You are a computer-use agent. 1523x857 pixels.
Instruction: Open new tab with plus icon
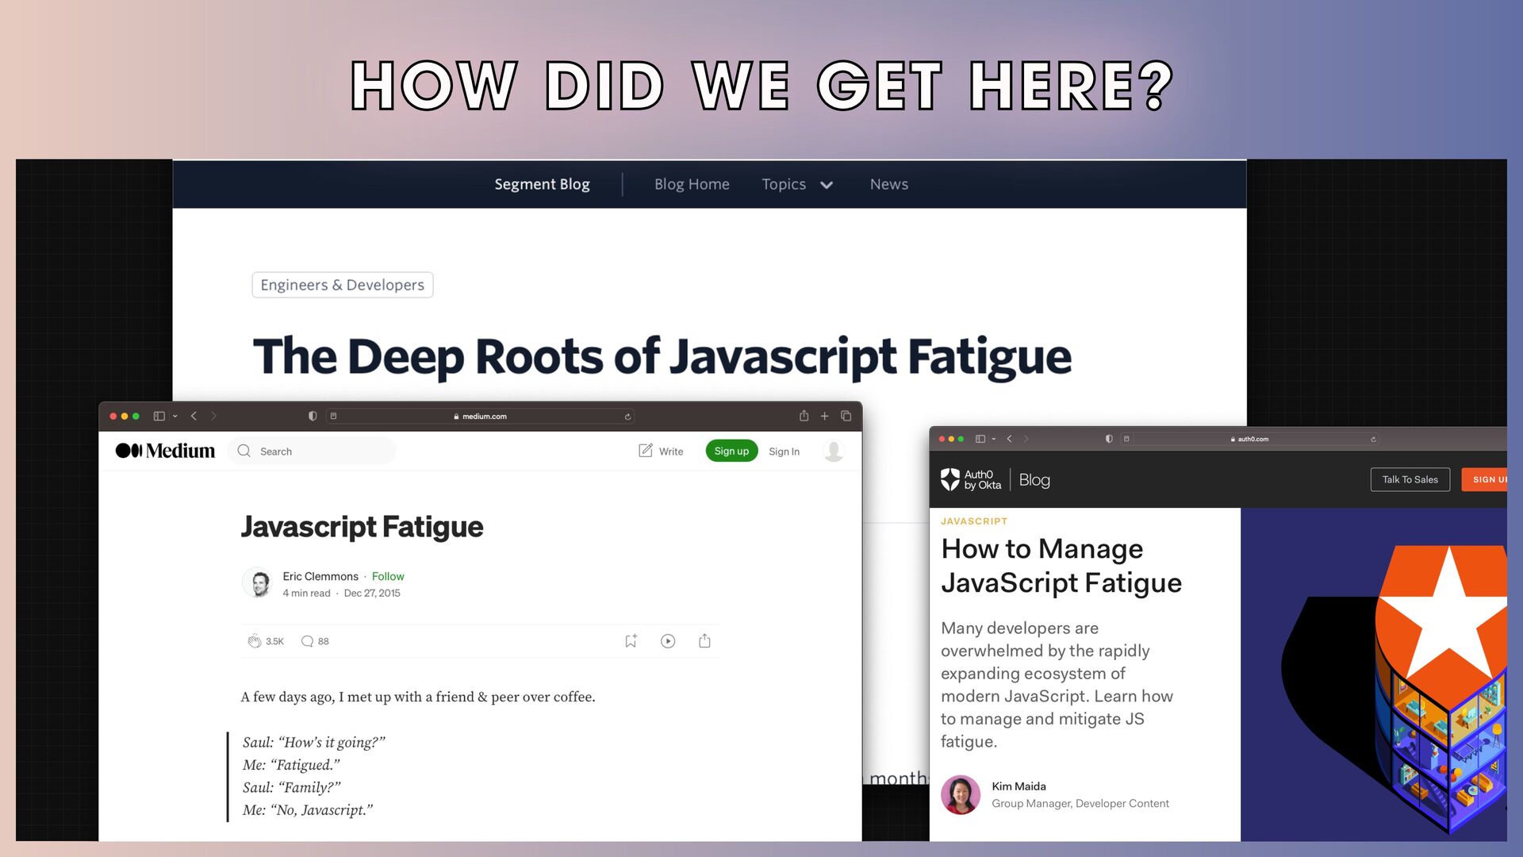point(824,416)
